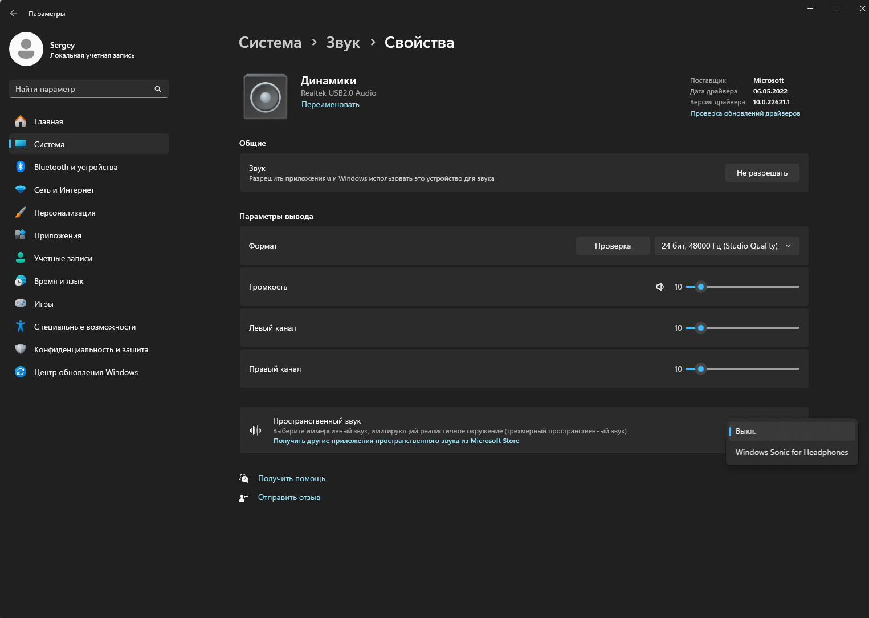Viewport: 869px width, 618px height.
Task: Mute speaker via volume icon
Action: pyautogui.click(x=660, y=287)
